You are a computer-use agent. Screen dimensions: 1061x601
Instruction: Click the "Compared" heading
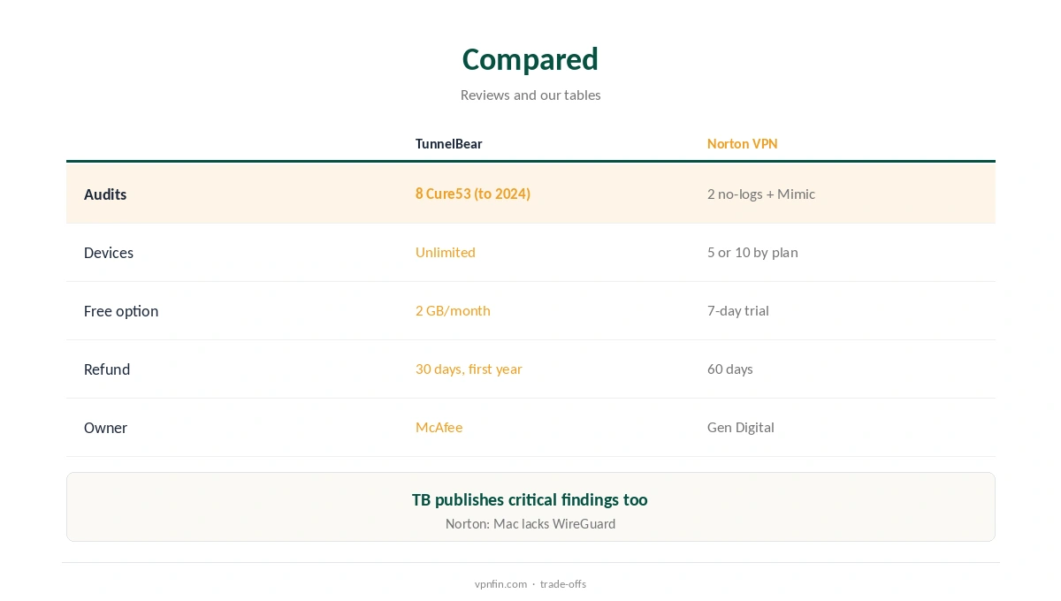[x=530, y=59]
